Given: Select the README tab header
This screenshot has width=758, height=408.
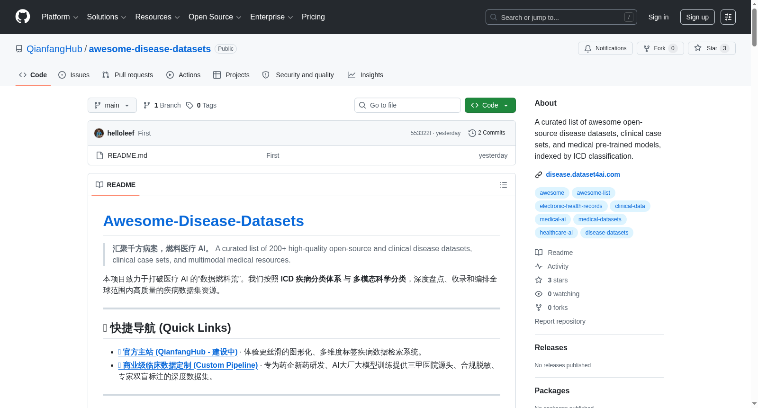Looking at the screenshot, I should 116,185.
